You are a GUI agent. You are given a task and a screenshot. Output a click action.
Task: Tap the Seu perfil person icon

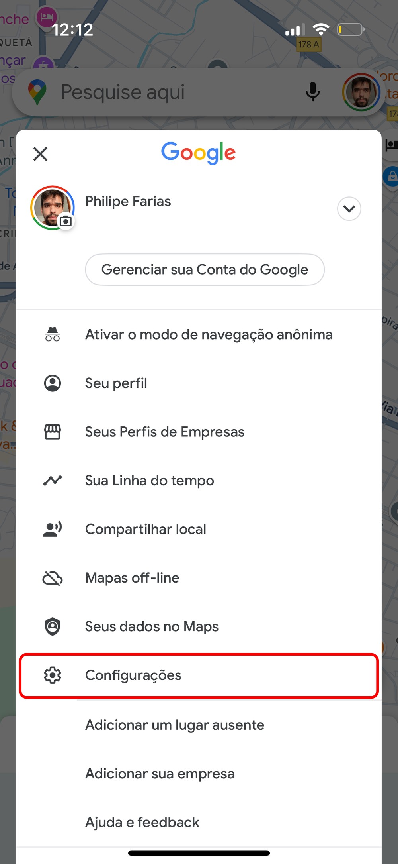52,383
